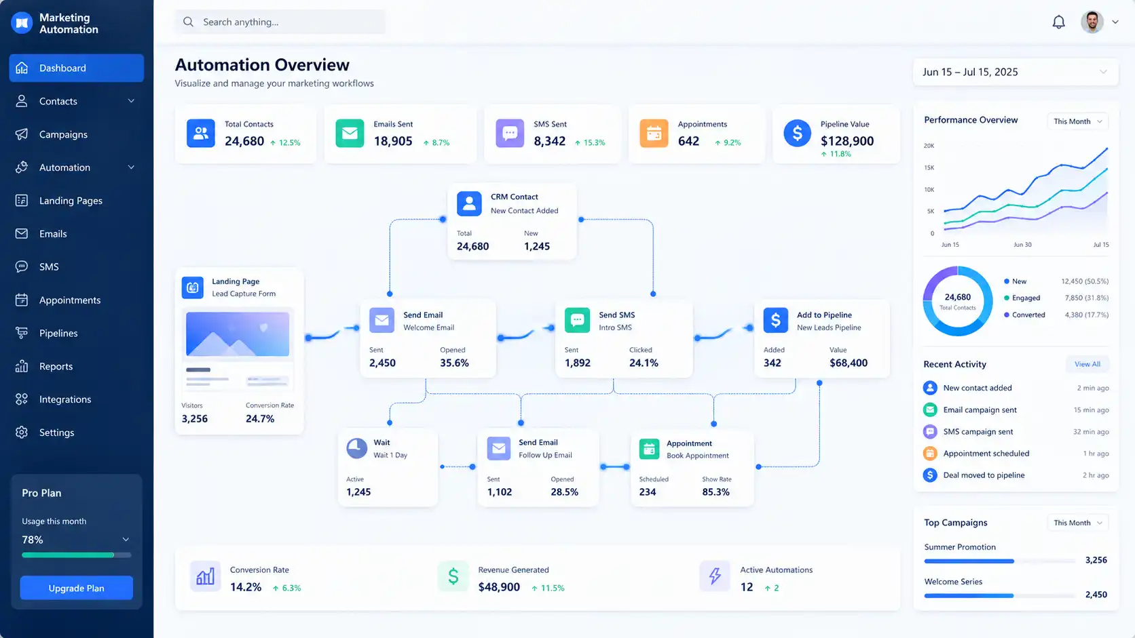1135x638 pixels.
Task: Click View All in Recent Activity
Action: 1087,364
